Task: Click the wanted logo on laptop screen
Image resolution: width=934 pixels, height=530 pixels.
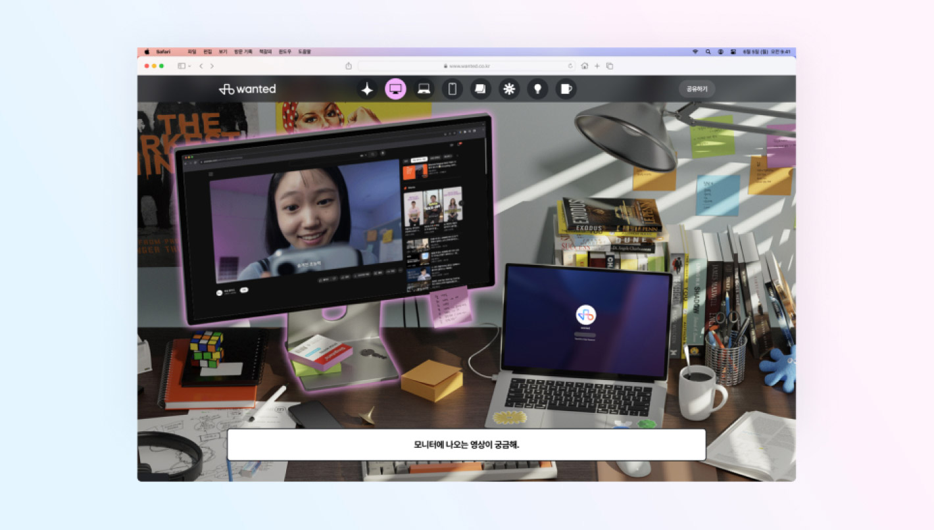Action: click(585, 314)
